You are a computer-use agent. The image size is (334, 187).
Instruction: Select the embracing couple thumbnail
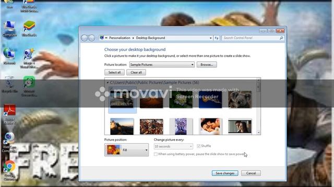(x=210, y=127)
